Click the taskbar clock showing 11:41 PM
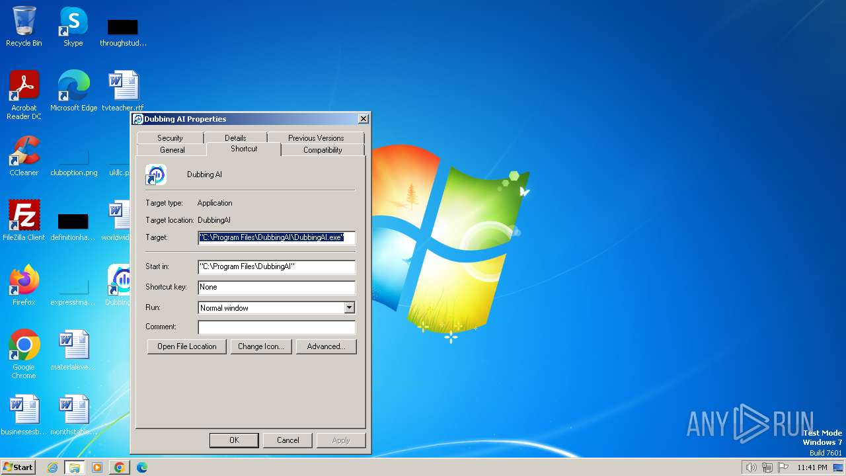The width and height of the screenshot is (846, 476). tap(812, 467)
